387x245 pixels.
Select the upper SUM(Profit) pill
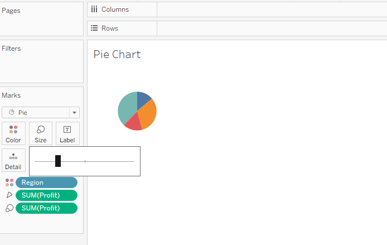click(46, 195)
